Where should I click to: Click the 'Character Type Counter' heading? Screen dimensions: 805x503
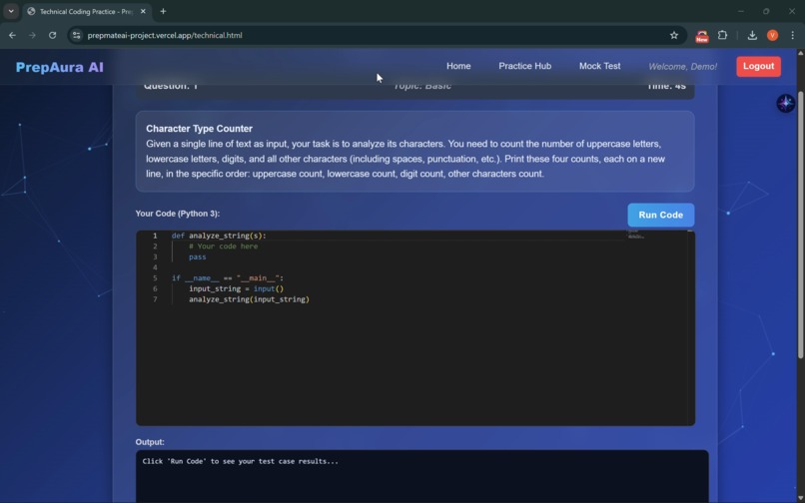click(x=199, y=129)
